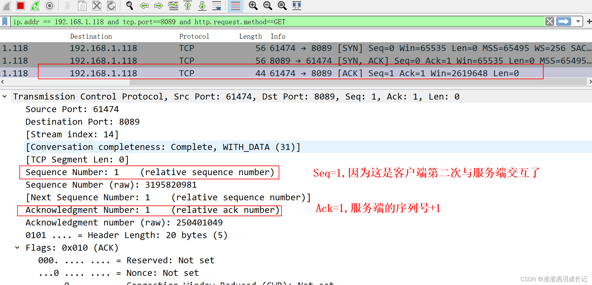This screenshot has height=285, width=592.
Task: Stop the running packet capture
Action: click(x=21, y=6)
